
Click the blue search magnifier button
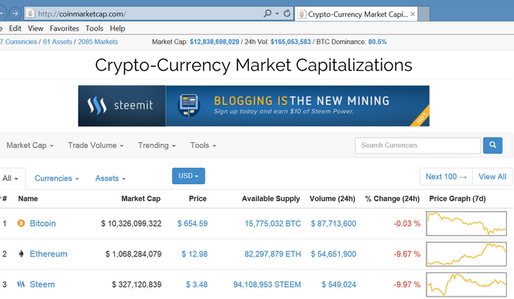(492, 145)
